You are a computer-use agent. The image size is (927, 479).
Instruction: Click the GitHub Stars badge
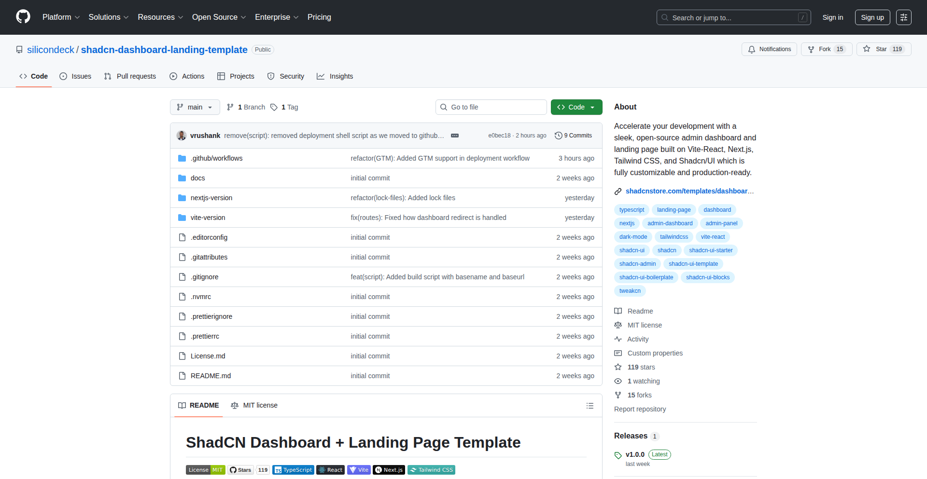[x=249, y=470]
